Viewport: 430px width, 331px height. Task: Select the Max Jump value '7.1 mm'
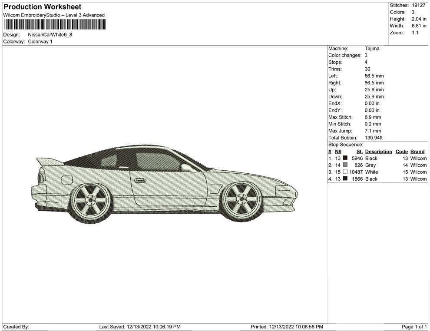coord(373,131)
